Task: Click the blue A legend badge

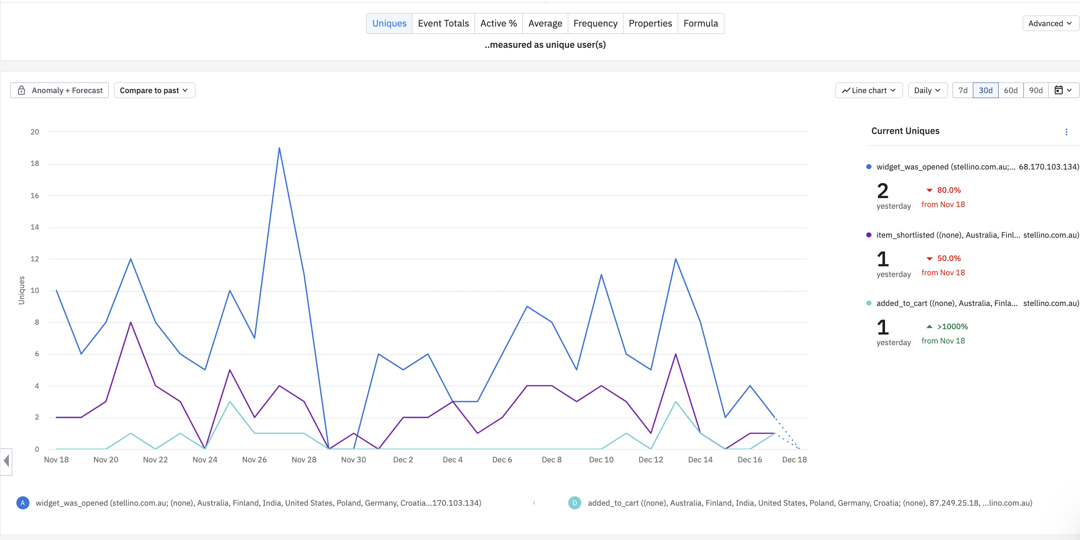Action: pyautogui.click(x=22, y=503)
